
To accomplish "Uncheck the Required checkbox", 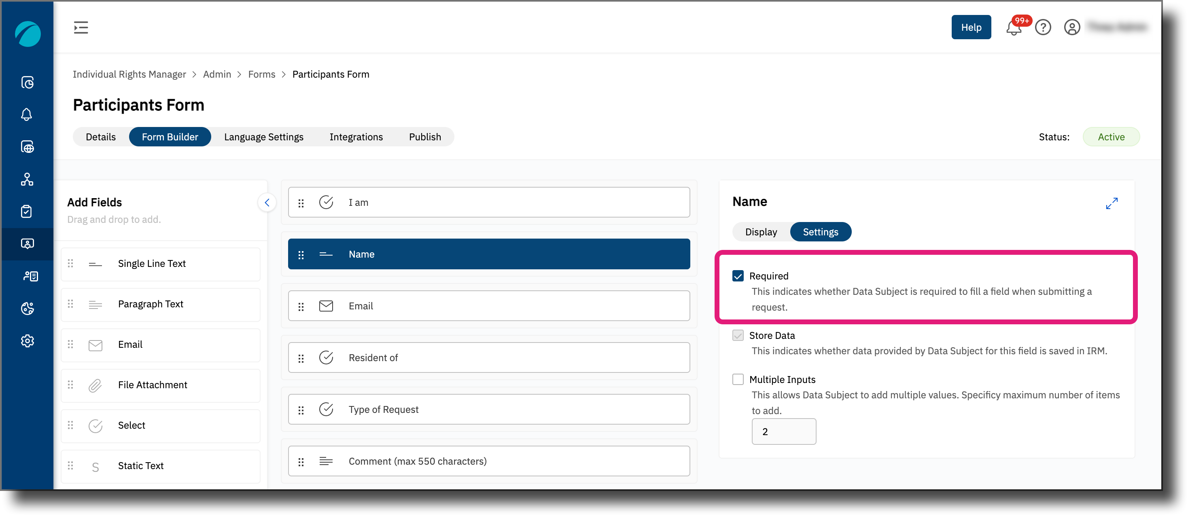I will point(738,276).
